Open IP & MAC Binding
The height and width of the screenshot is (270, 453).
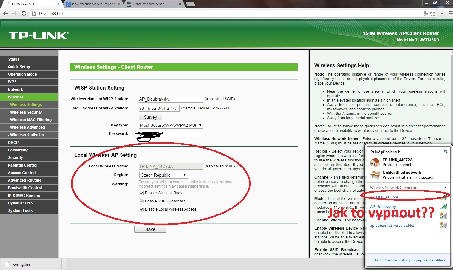tap(29, 196)
